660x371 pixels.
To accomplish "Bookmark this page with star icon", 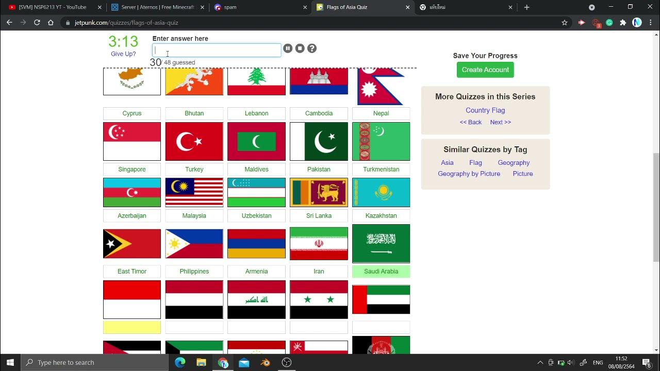I will (x=565, y=23).
